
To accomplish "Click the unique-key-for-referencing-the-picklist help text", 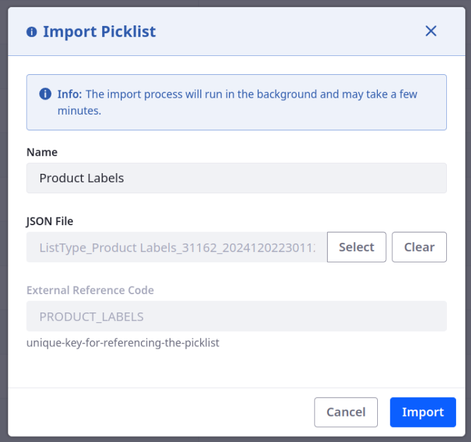I will pos(123,342).
